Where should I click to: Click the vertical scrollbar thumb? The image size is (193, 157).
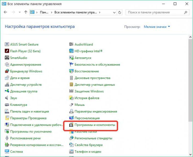pyautogui.click(x=191, y=80)
